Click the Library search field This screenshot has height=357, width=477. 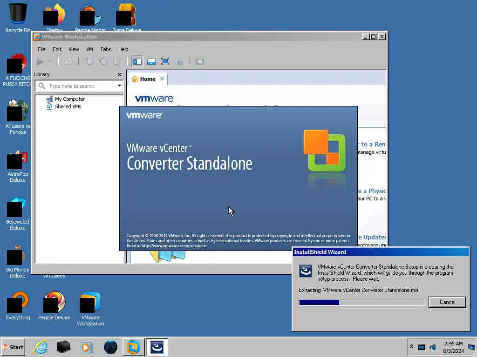(x=79, y=86)
